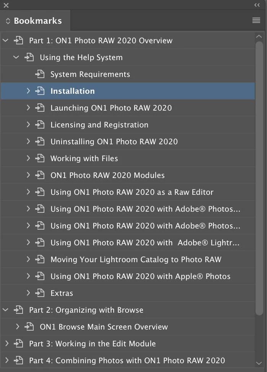The image size is (267, 372).
Task: Click the ON1 Browse Main Screen Overview icon
Action: tap(29, 327)
